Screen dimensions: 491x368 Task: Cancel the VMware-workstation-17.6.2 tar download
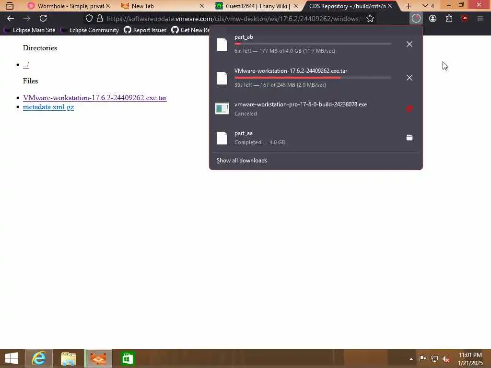tap(409, 78)
